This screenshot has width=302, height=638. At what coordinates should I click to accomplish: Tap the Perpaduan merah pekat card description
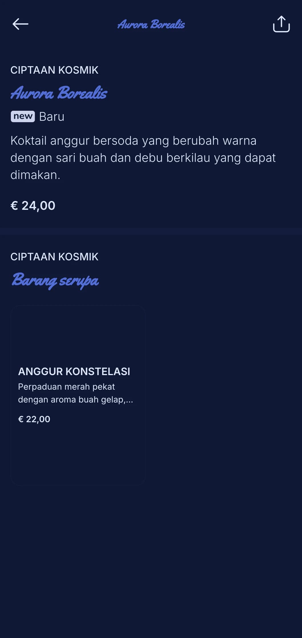76,393
